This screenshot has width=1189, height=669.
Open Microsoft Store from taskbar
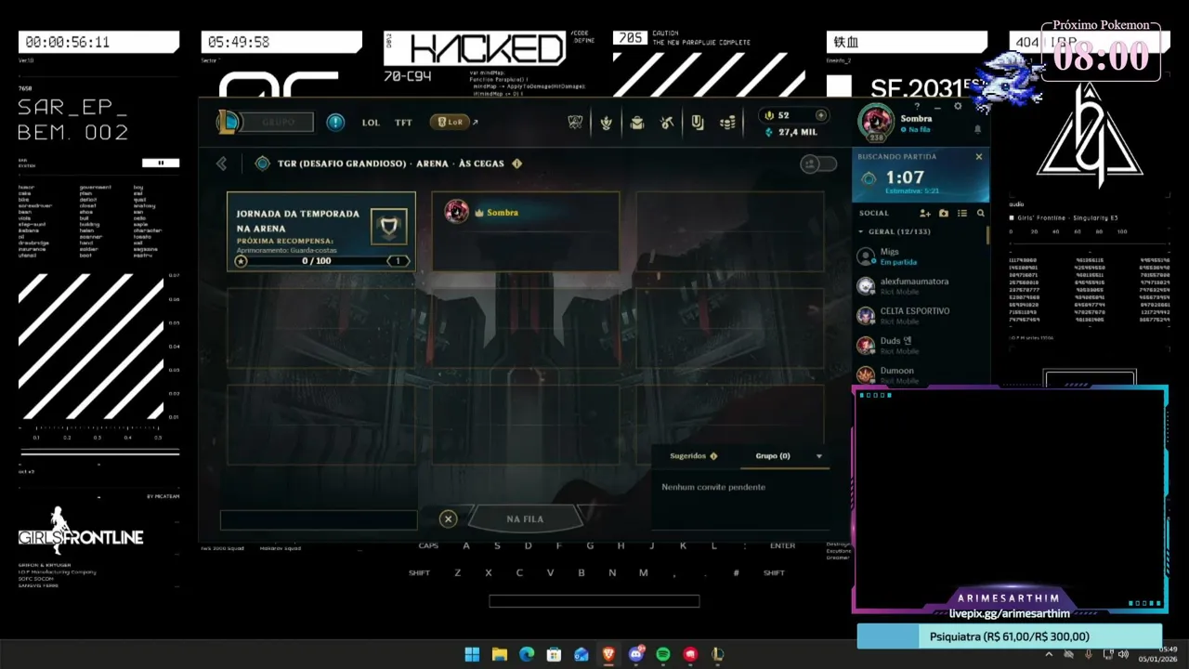click(554, 654)
